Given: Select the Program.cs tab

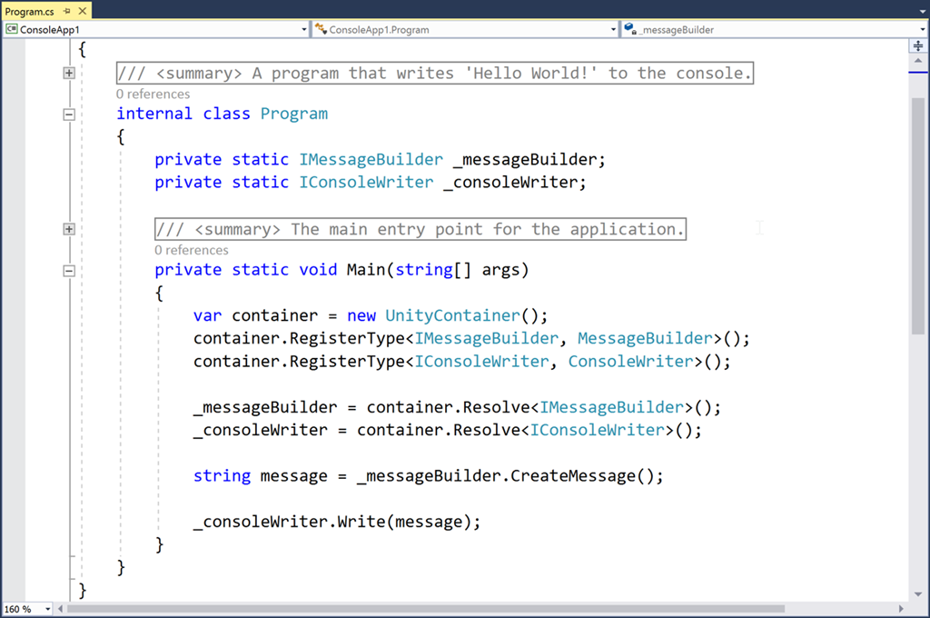Looking at the screenshot, I should click(x=30, y=11).
